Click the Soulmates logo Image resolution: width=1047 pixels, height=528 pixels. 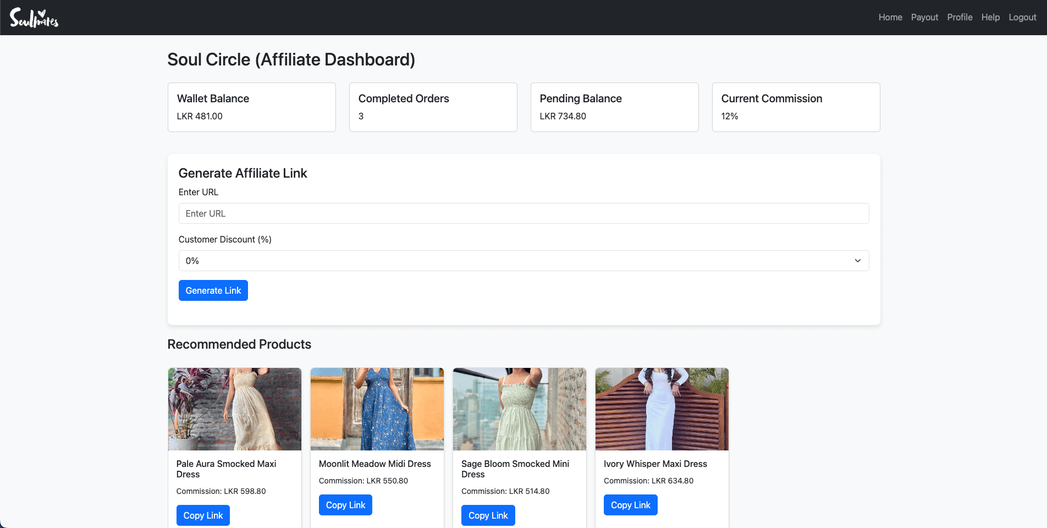point(34,18)
